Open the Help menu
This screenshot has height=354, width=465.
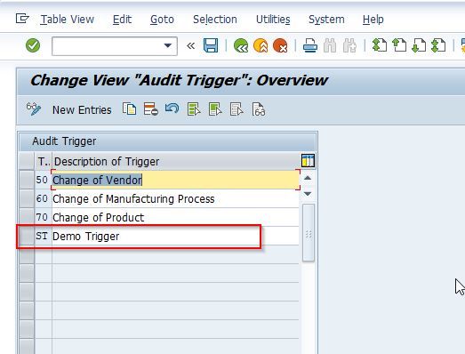[x=373, y=20]
